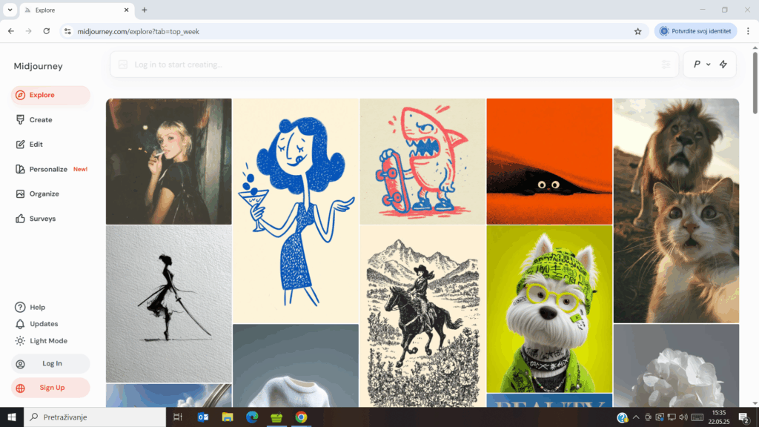
Task: Reload the Midjourney page
Action: 47,31
